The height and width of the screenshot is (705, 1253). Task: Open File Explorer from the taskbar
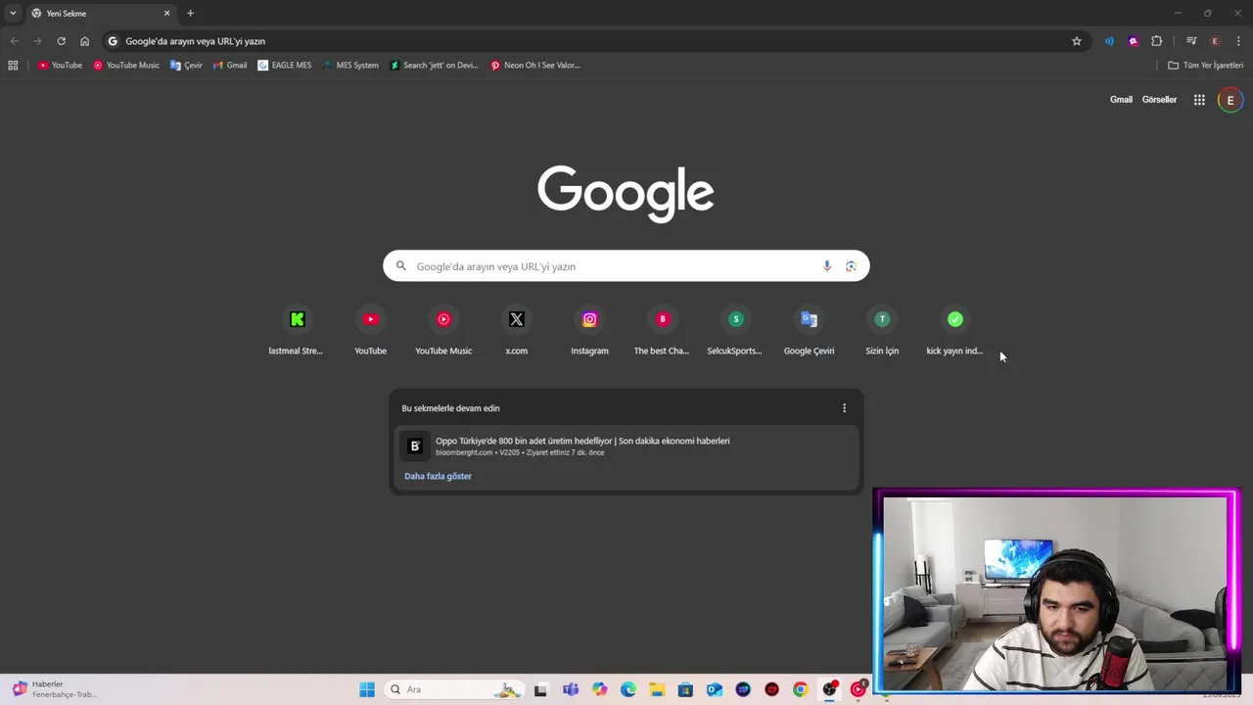[x=657, y=689]
